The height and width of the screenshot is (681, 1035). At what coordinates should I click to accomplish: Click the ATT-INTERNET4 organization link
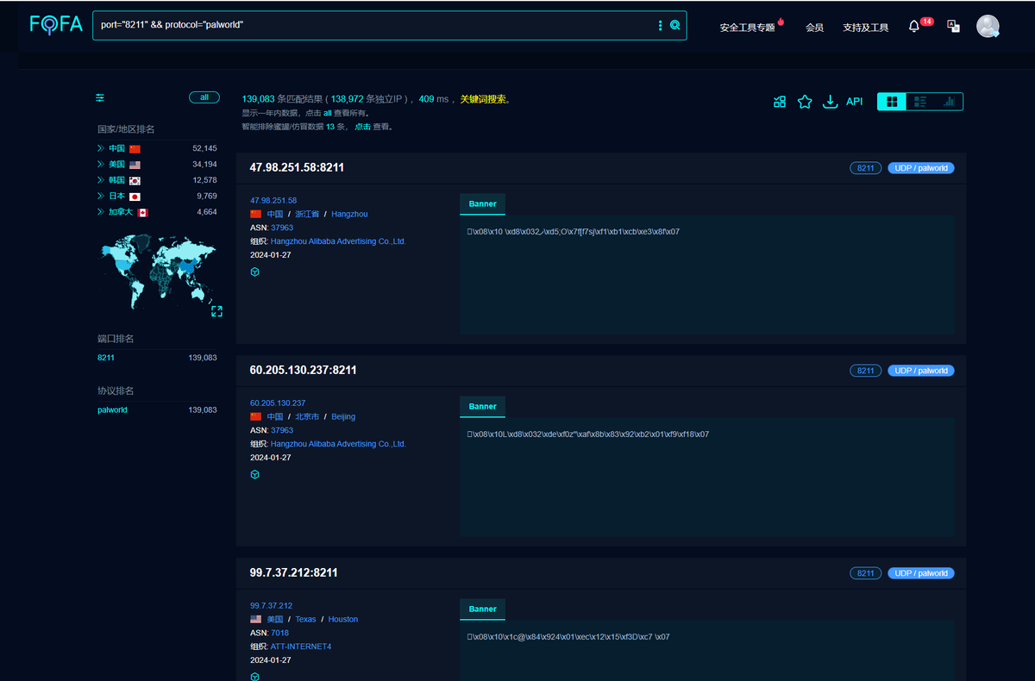point(301,647)
